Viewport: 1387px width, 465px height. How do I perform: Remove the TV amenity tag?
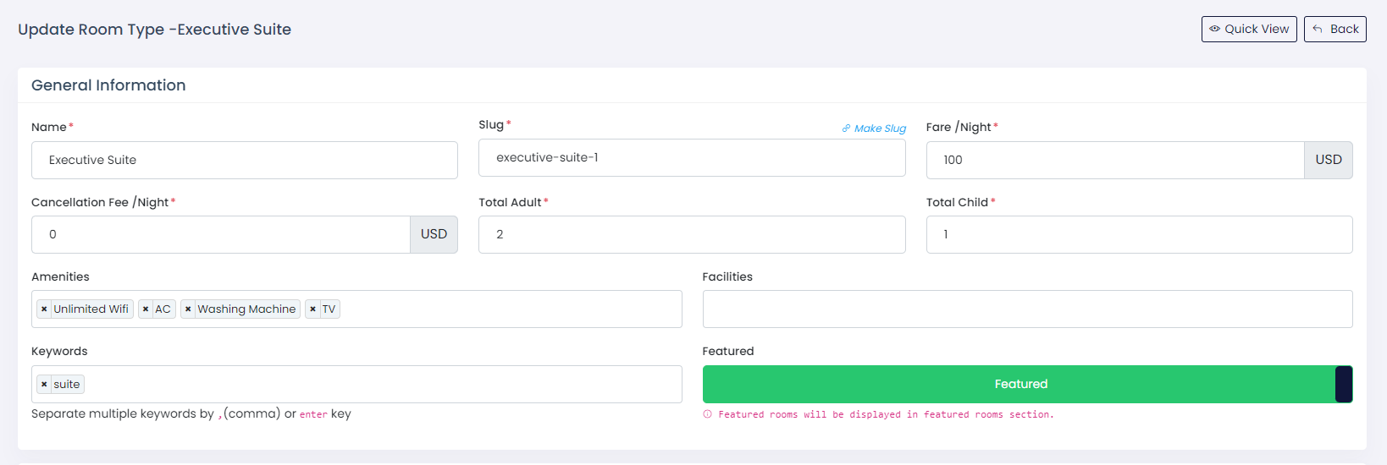coord(312,309)
